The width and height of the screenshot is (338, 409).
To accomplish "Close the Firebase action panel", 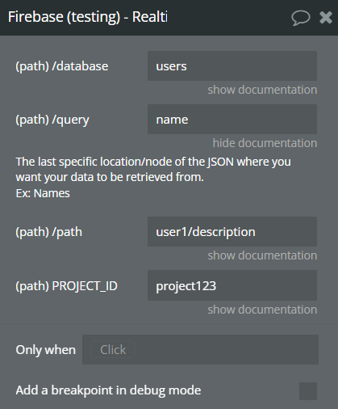I will pyautogui.click(x=326, y=18).
